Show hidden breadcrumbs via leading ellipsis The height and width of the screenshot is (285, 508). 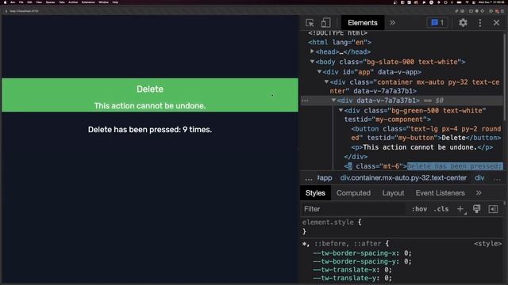point(309,178)
